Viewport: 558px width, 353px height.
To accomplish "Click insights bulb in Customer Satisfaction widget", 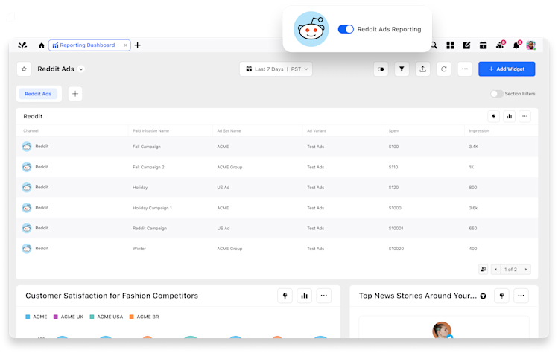I will coord(285,296).
